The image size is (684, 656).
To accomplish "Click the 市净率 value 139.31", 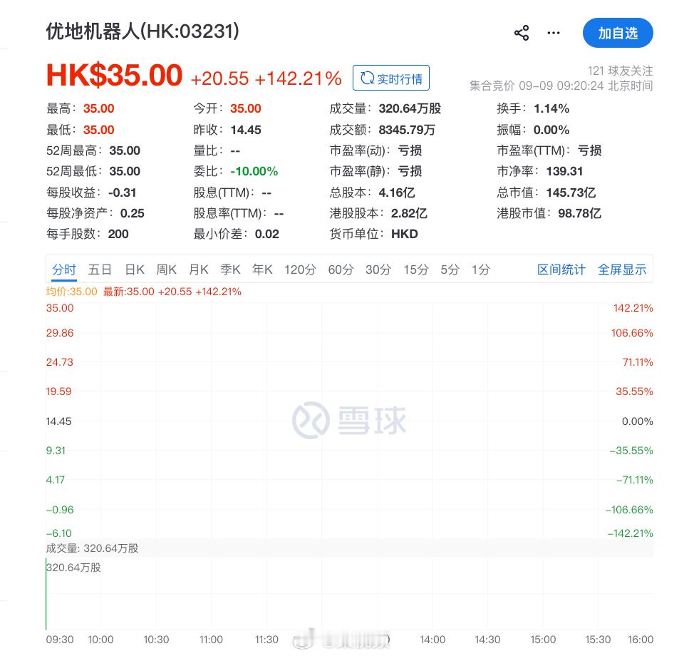I will (x=564, y=171).
